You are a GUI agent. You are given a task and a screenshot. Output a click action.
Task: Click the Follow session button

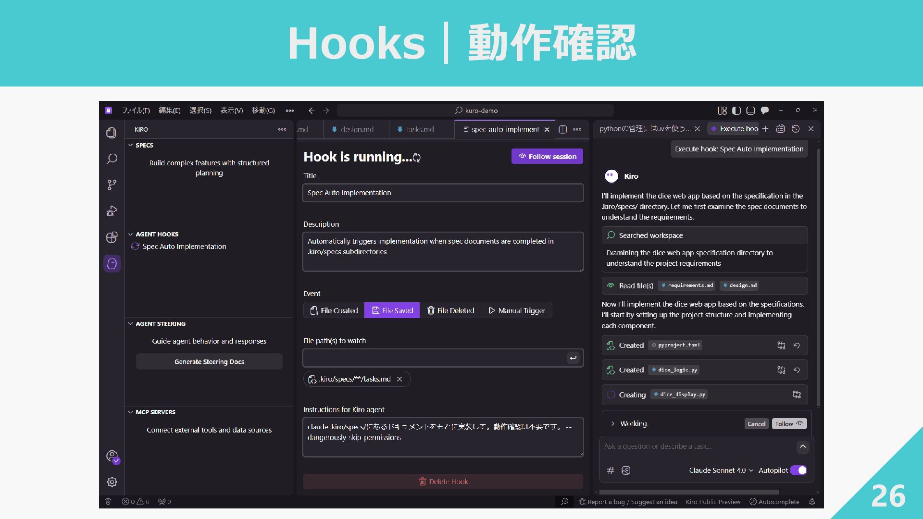tap(547, 156)
